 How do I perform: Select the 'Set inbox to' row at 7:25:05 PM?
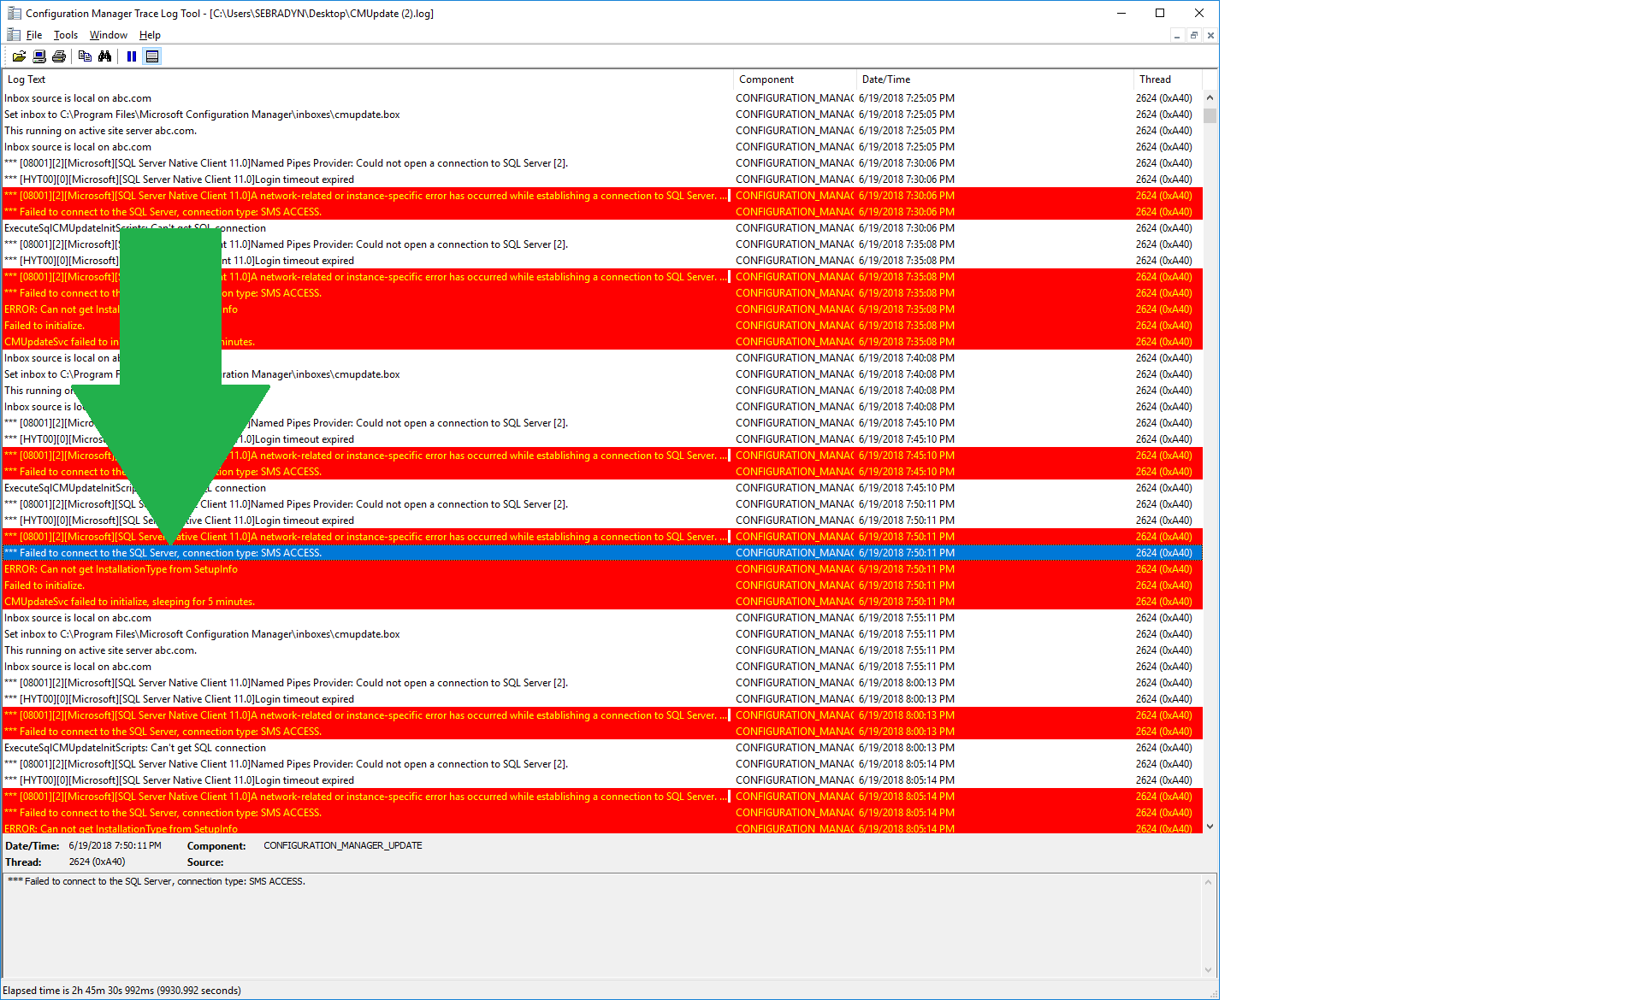tap(602, 115)
